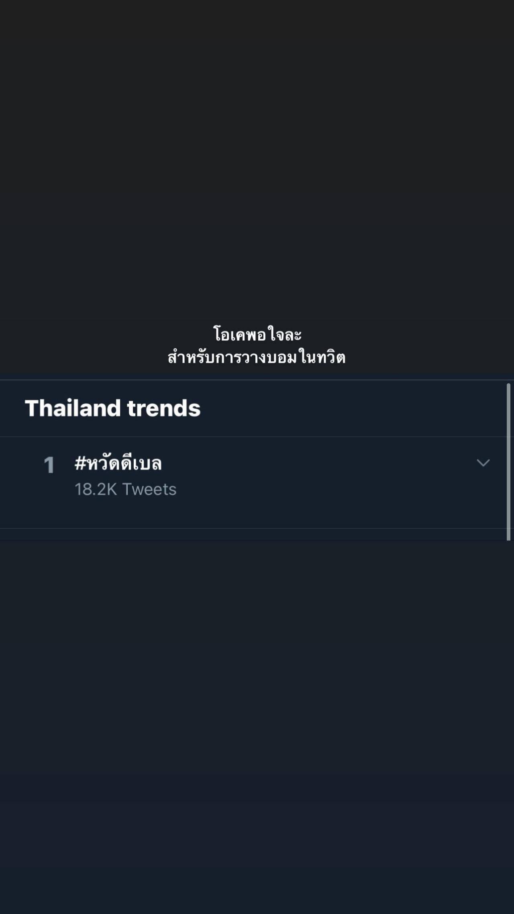
Task: Click the word "Tweets" under the hashtag
Action: [149, 489]
